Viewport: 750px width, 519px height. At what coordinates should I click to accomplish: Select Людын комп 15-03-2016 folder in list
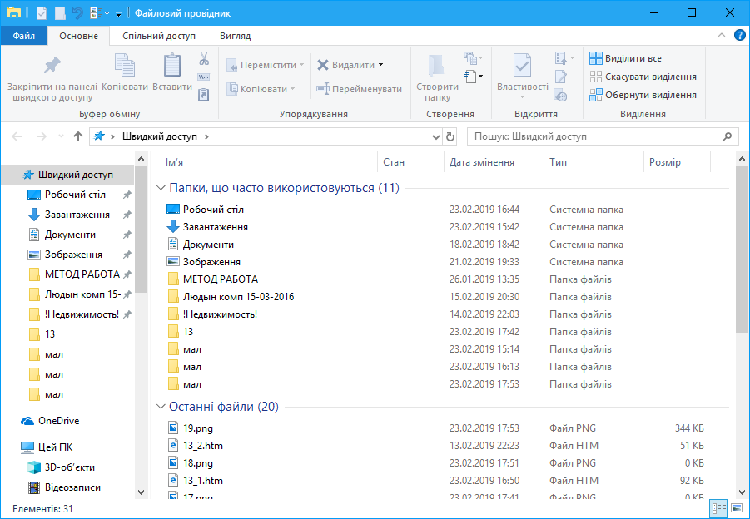click(x=238, y=297)
